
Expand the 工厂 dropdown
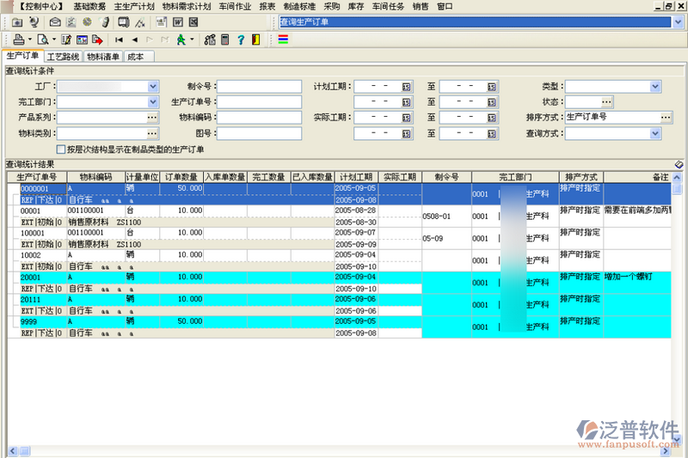click(153, 87)
